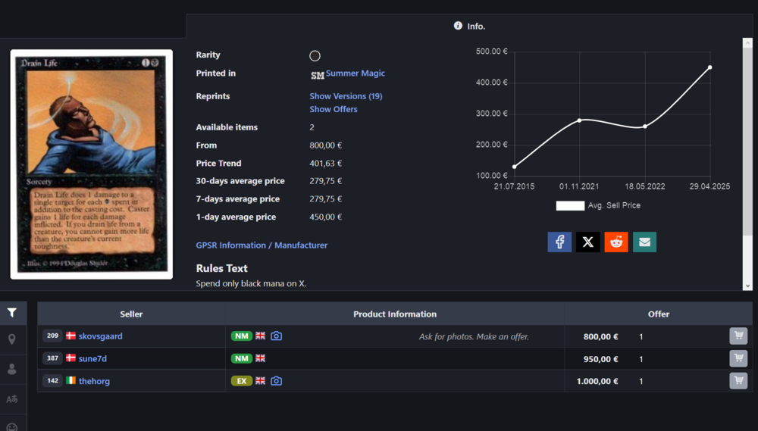Click the rarity circle symbol

[x=315, y=55]
